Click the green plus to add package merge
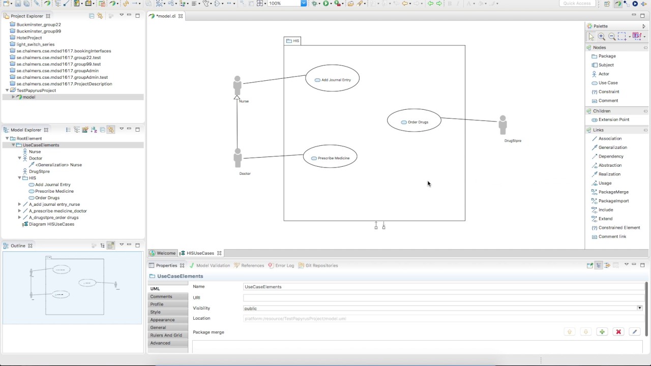The image size is (651, 366). (x=602, y=332)
